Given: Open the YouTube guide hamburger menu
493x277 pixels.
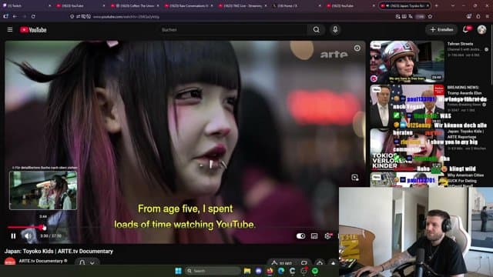Looking at the screenshot, I should pyautogui.click(x=10, y=29).
